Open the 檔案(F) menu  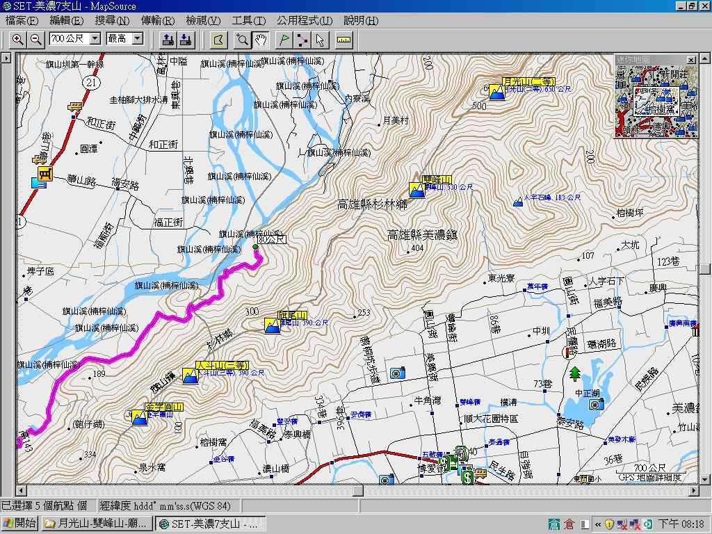[x=22, y=20]
